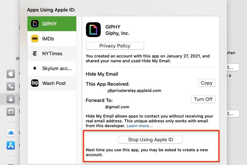The height and width of the screenshot is (165, 247).
Task: Click the Hide My Email heading
Action: (102, 74)
